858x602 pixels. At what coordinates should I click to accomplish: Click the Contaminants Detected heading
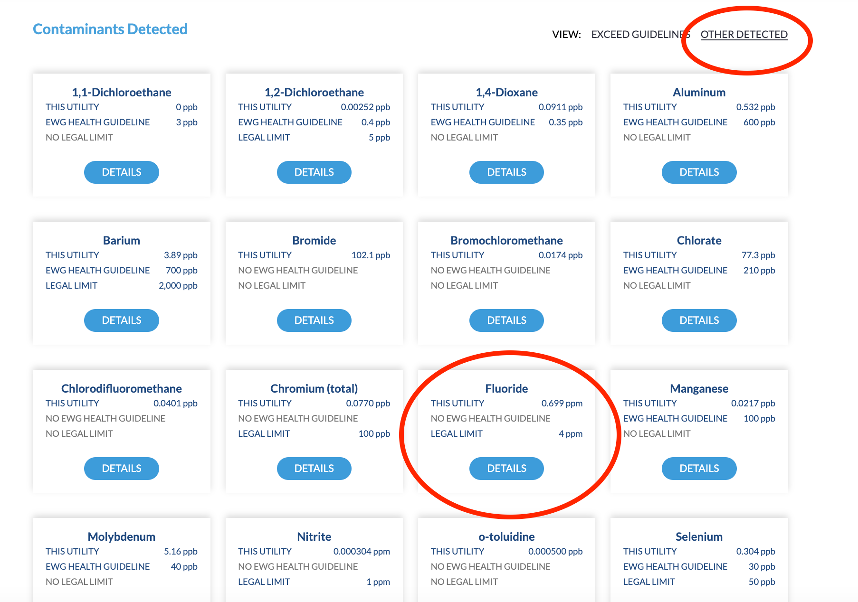click(110, 29)
